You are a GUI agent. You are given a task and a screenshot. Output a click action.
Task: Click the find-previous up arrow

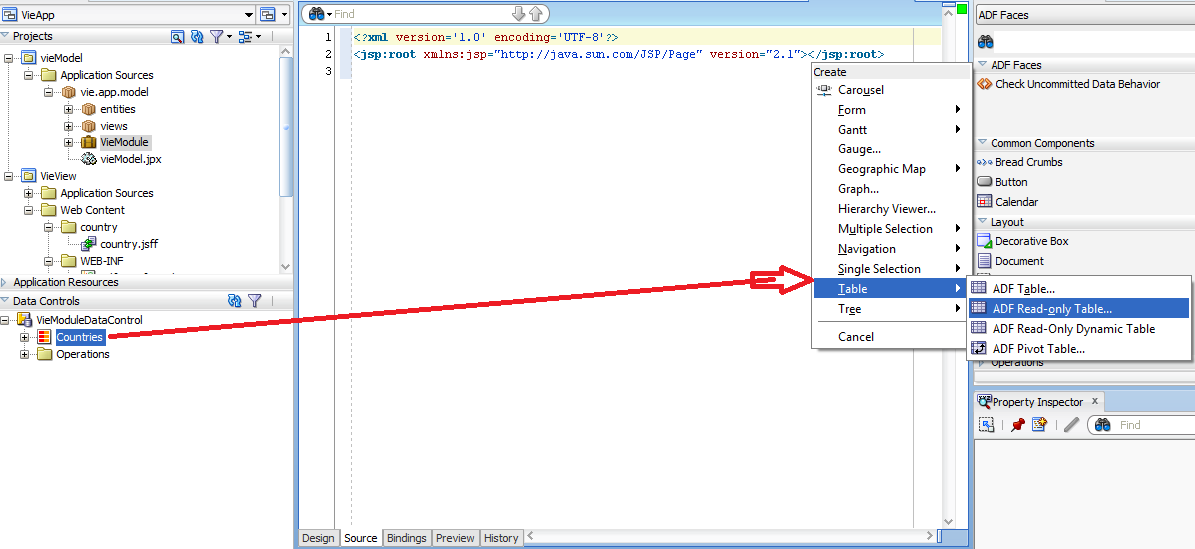click(535, 14)
